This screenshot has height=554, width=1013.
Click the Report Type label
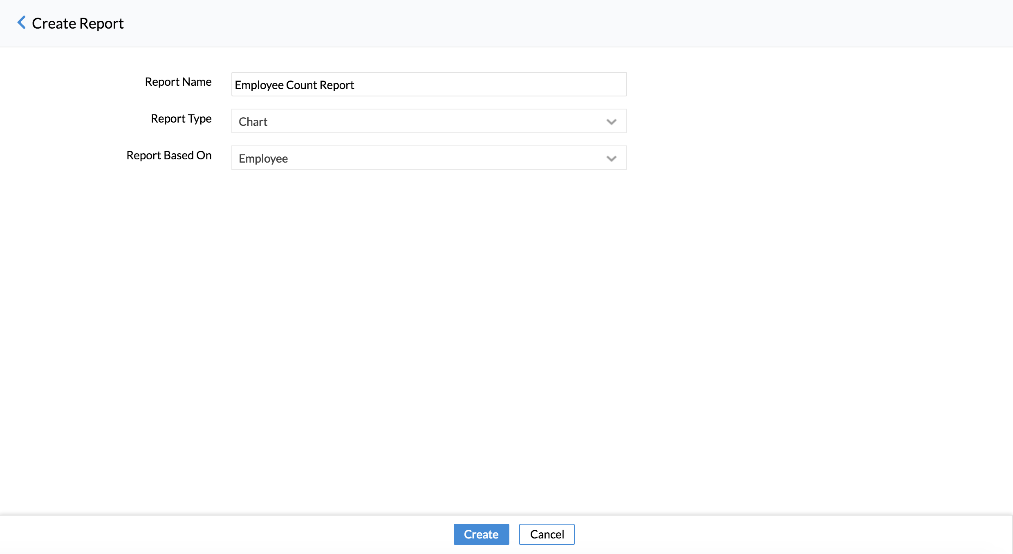click(x=181, y=118)
